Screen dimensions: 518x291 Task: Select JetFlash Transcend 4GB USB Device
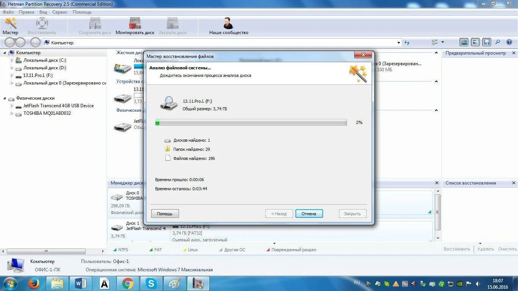click(58, 106)
